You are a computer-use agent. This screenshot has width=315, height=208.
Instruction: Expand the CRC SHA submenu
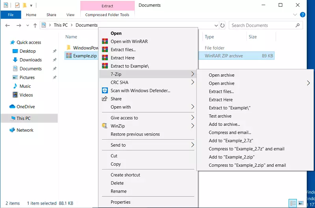[193, 83]
